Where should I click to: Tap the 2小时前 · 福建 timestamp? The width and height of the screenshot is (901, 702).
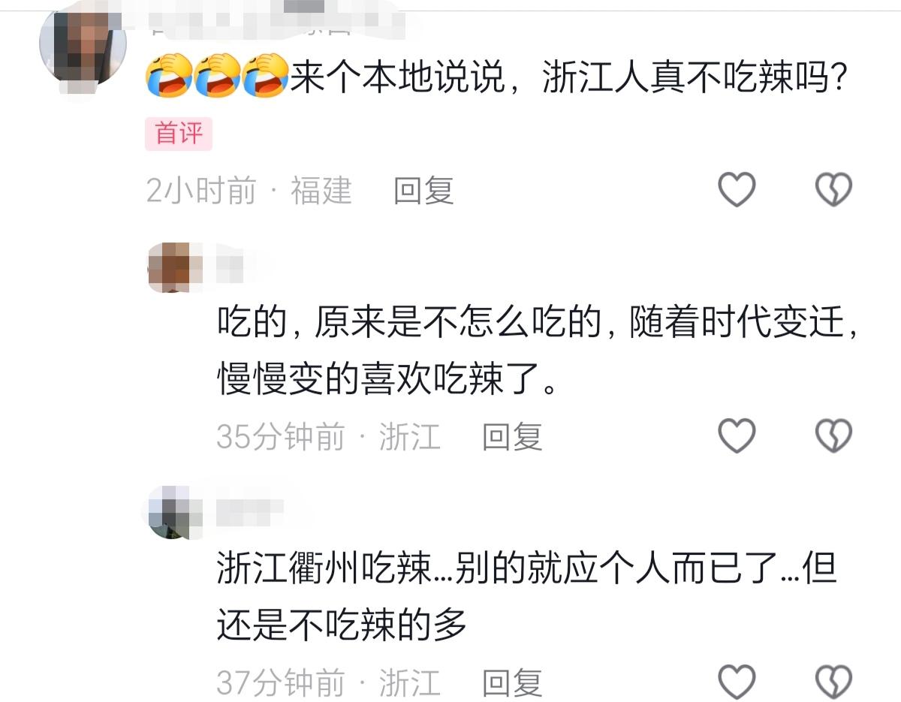[249, 191]
